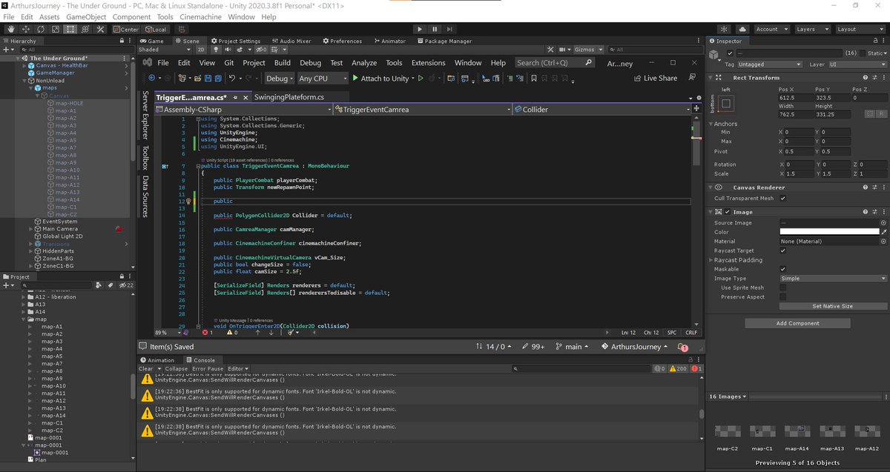Switch to the Game tab

pos(151,41)
